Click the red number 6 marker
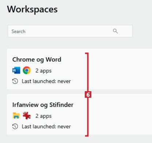The width and height of the screenshot is (152, 143). (88, 94)
